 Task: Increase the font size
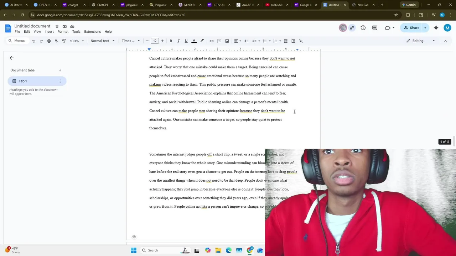(162, 41)
